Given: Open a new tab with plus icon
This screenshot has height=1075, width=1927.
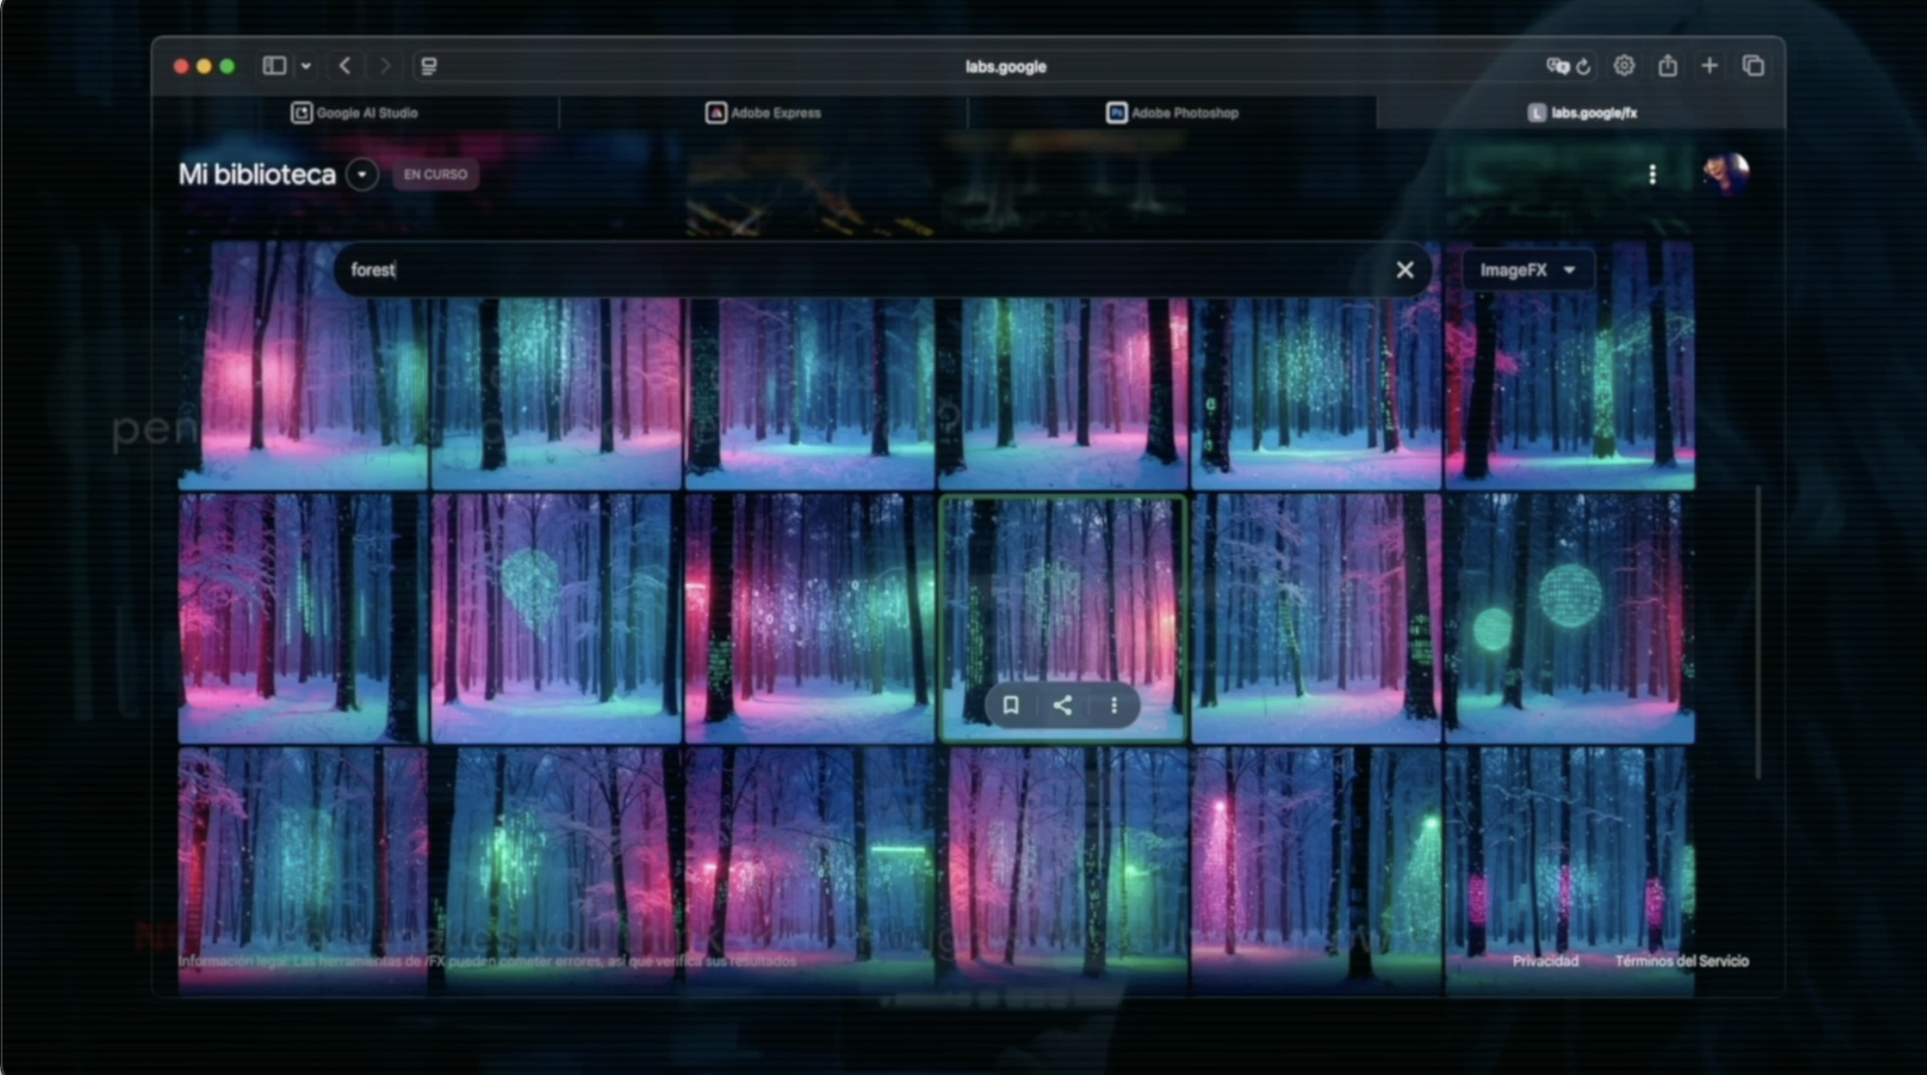Looking at the screenshot, I should tap(1709, 66).
